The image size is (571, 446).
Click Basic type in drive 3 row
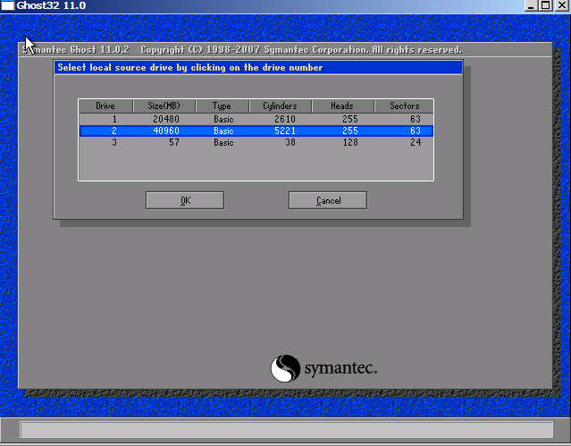point(223,142)
